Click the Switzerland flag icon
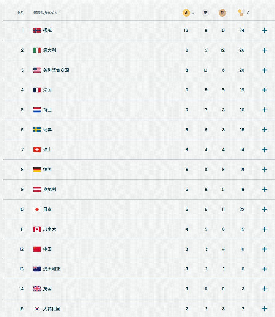Screen dimensions: 275x317 click(37, 150)
